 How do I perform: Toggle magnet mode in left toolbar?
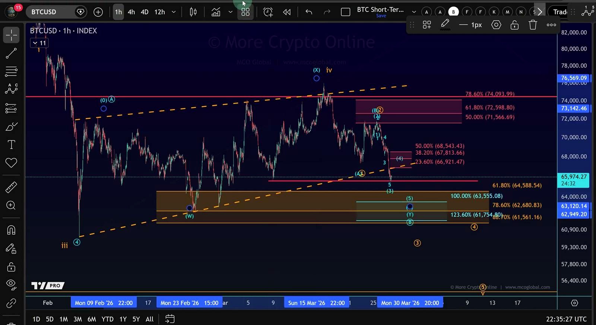tap(11, 230)
